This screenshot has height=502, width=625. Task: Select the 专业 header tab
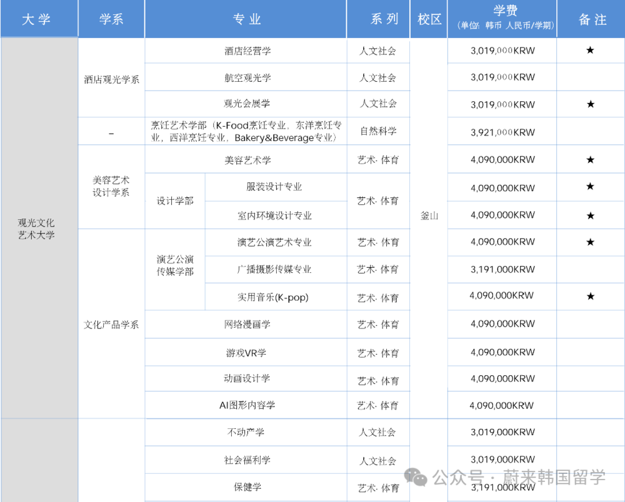click(246, 19)
